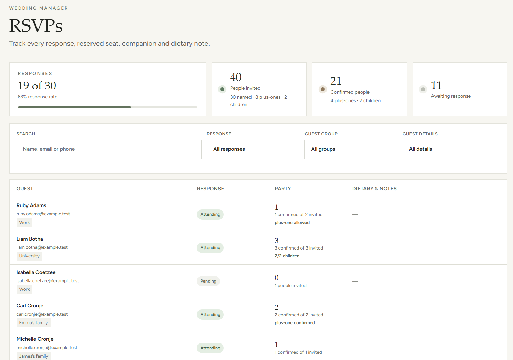Viewport: 513px width, 360px height.
Task: Click the 19 of 30 responses figure
Action: click(x=37, y=86)
